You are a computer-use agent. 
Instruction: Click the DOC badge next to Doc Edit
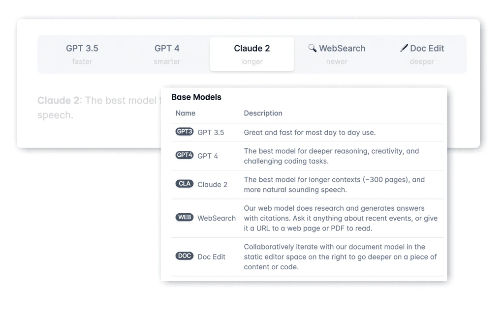coord(184,255)
